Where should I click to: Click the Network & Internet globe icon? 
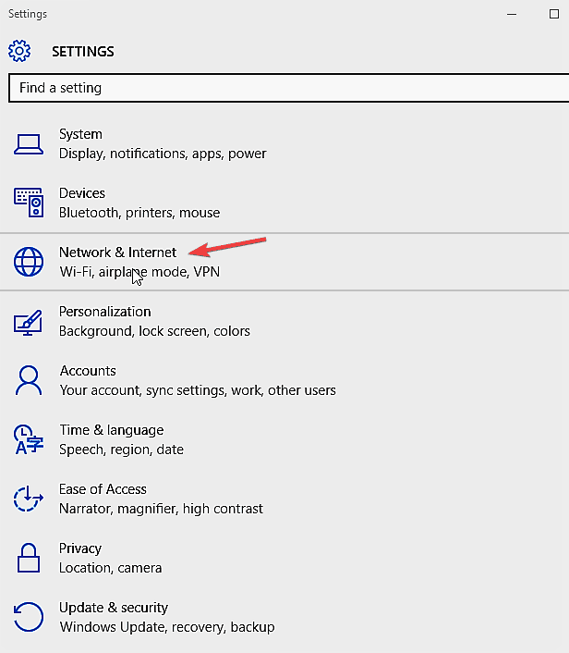pyautogui.click(x=29, y=262)
